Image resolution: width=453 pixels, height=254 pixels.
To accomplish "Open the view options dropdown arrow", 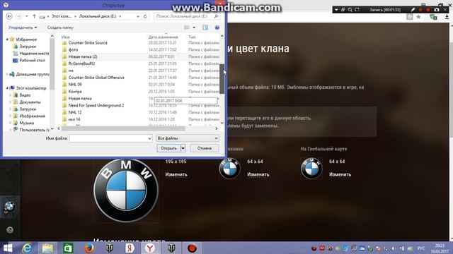I will point(194,28).
